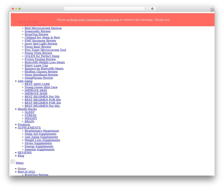Open Somavedic Review link
224x189 pixels.
38,31
